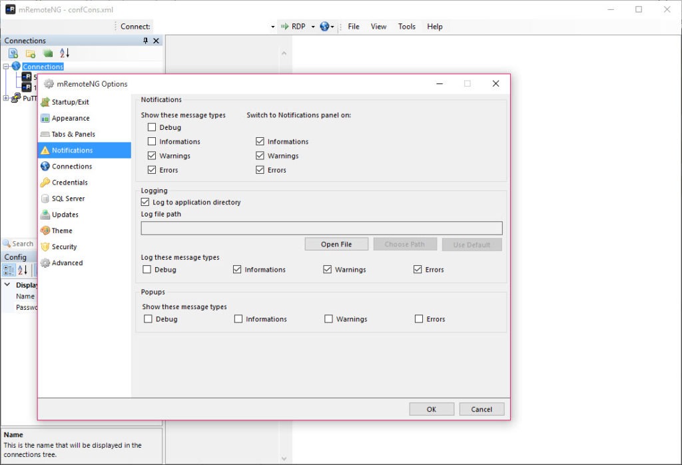682x465 pixels.
Task: Open the Help menu
Action: (x=434, y=27)
